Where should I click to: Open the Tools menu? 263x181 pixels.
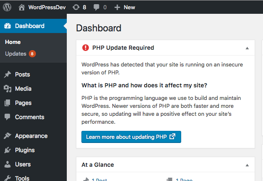coord(22,178)
